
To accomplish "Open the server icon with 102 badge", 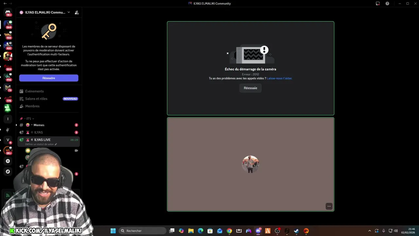I will [x=8, y=34].
